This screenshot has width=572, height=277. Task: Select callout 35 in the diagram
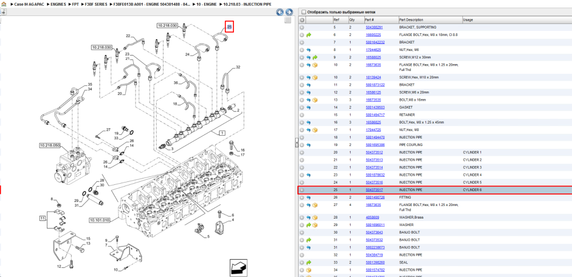pos(90,85)
